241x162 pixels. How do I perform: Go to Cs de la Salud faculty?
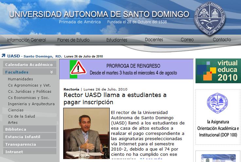click(x=21, y=116)
